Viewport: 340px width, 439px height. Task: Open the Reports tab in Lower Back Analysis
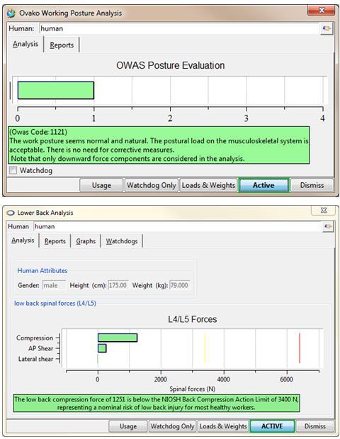(55, 241)
